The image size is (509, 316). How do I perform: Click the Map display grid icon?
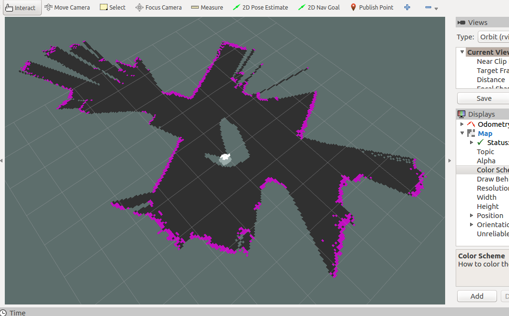coord(471,133)
